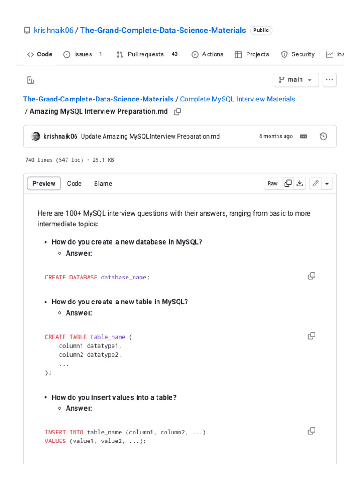Open commit history clock icon

pos(323,136)
